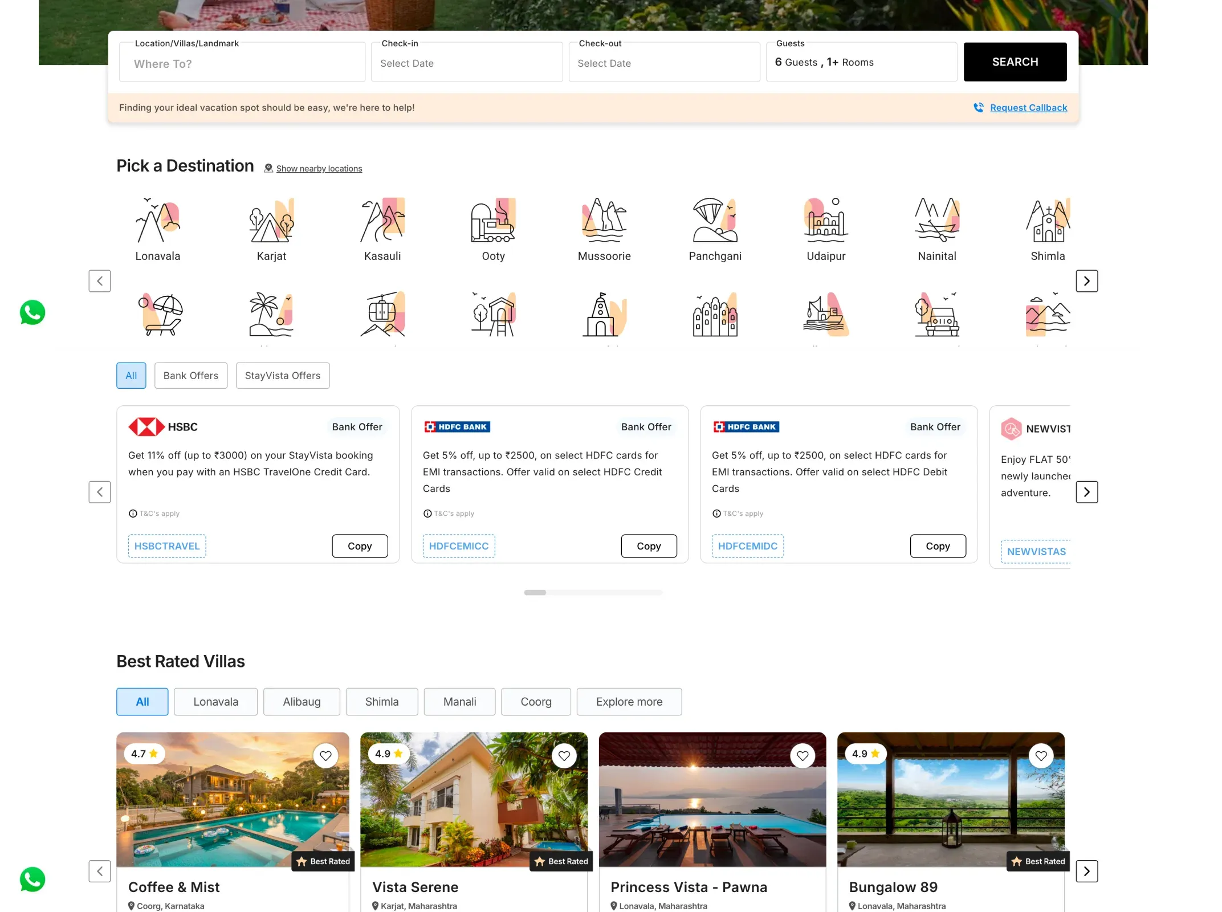
Task: Favorite the Princess Vista - Pawna villa
Action: pyautogui.click(x=803, y=756)
